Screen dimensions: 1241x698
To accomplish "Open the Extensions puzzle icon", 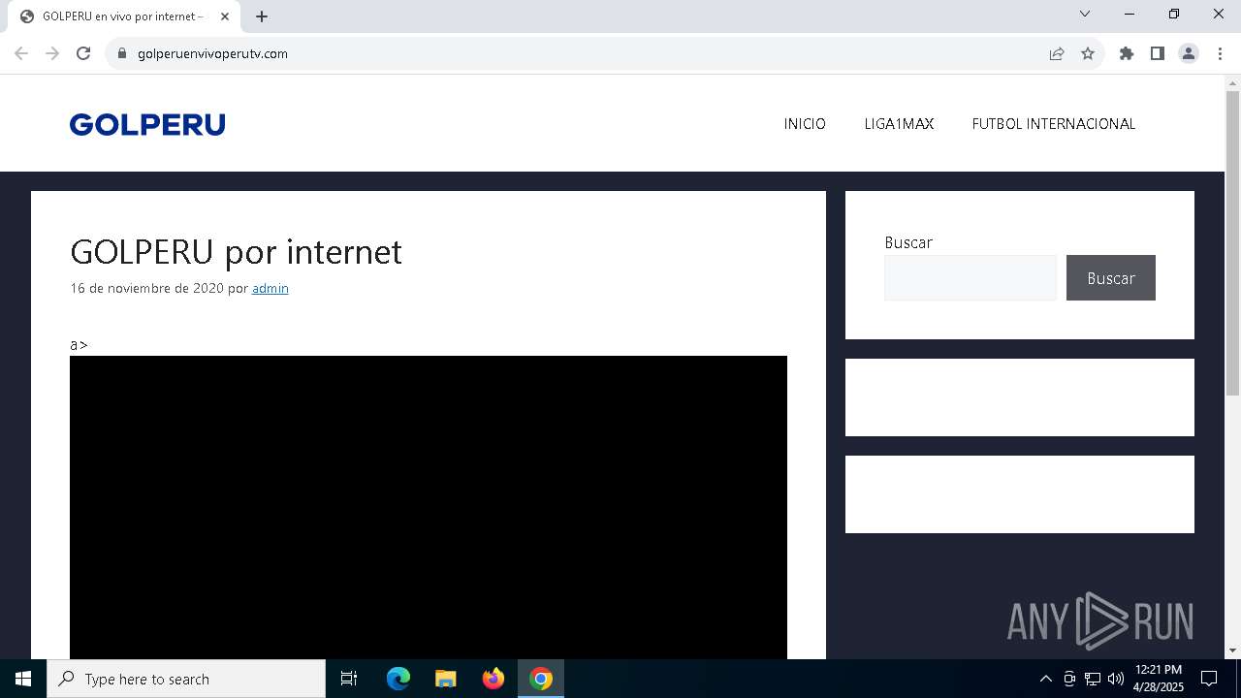I will point(1127,53).
